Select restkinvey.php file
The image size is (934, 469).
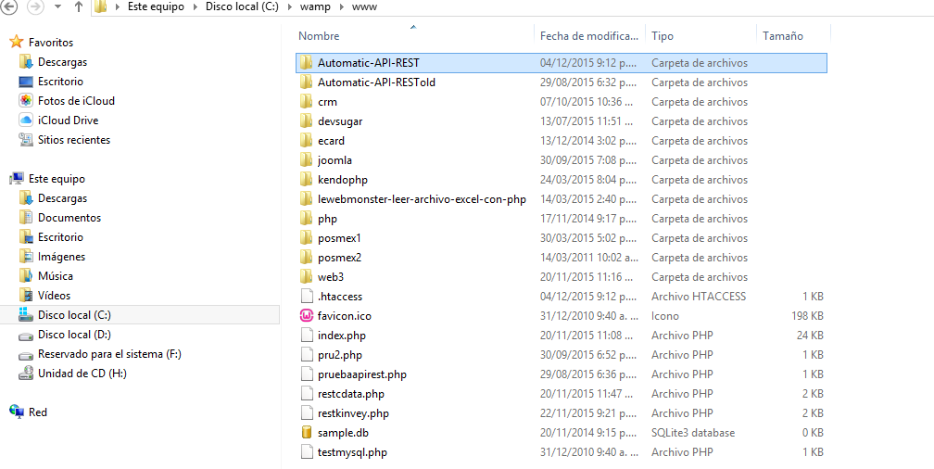point(353,413)
